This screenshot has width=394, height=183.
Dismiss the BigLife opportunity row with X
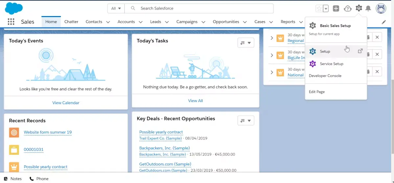(x=377, y=54)
